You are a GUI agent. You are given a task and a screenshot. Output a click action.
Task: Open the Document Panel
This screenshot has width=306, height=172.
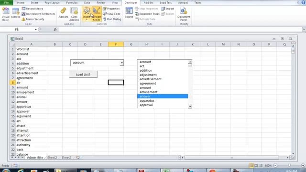click(x=184, y=14)
